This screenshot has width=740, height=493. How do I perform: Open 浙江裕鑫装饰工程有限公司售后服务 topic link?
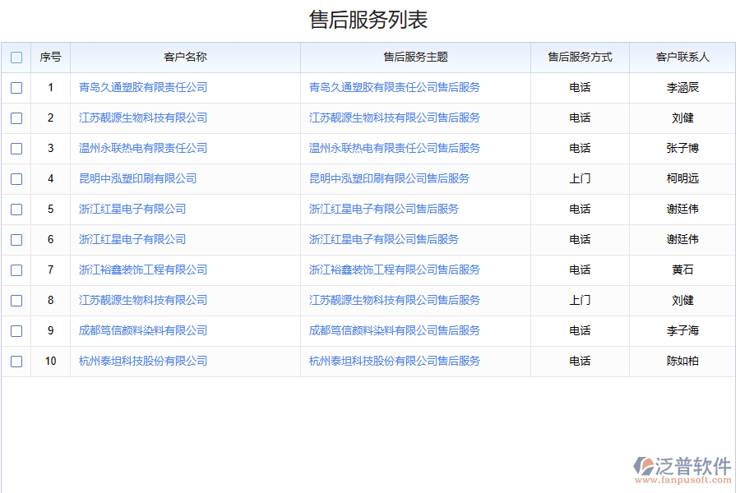[394, 270]
